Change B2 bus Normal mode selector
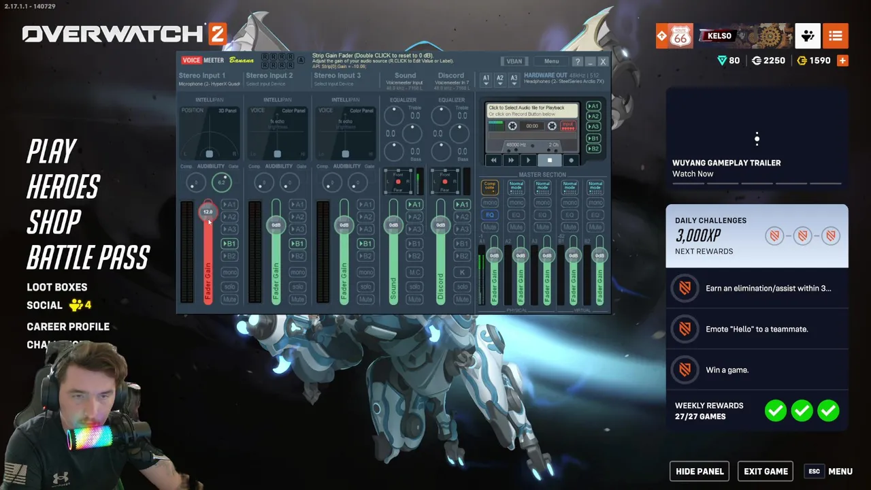The height and width of the screenshot is (490, 871). 595,186
